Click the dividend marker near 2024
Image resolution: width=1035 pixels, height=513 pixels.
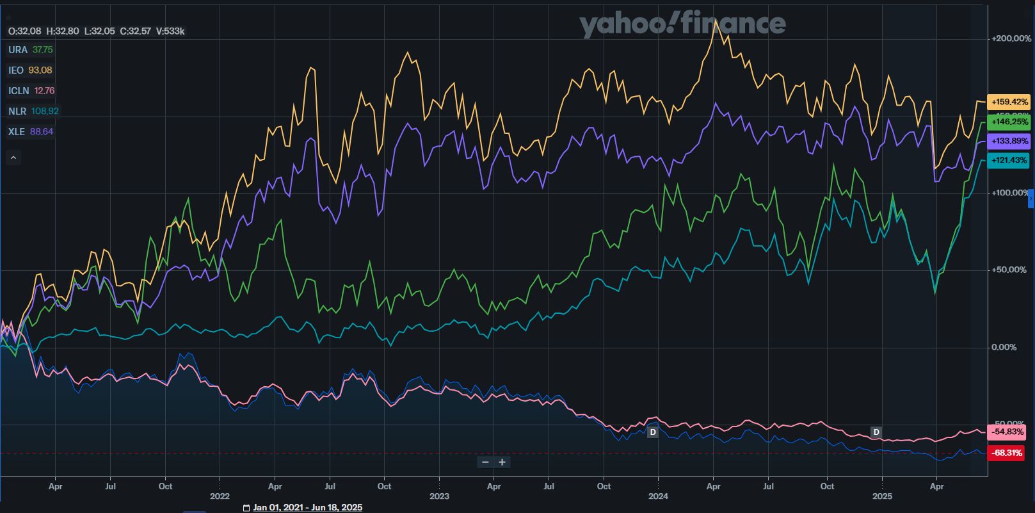(653, 432)
